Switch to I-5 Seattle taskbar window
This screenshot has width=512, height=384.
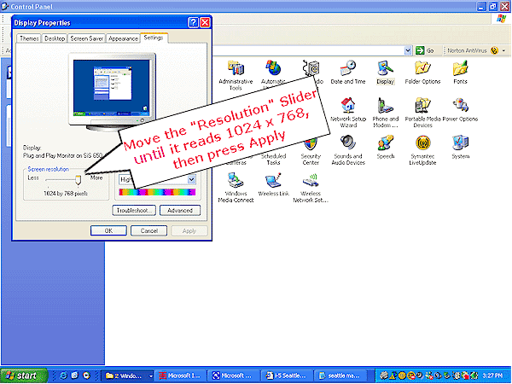coord(286,375)
